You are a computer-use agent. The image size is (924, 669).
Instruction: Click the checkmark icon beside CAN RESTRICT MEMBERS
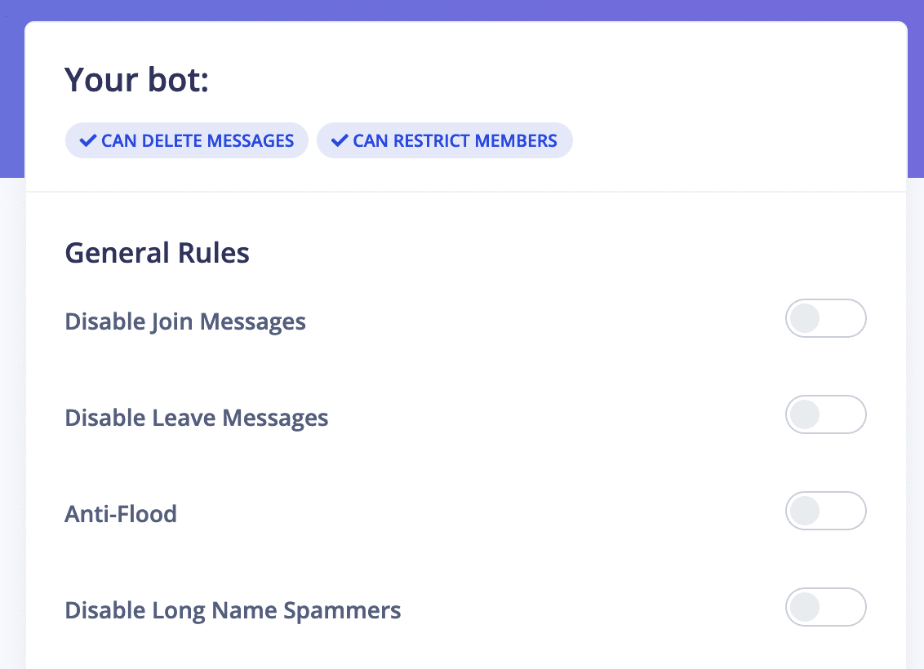click(339, 140)
